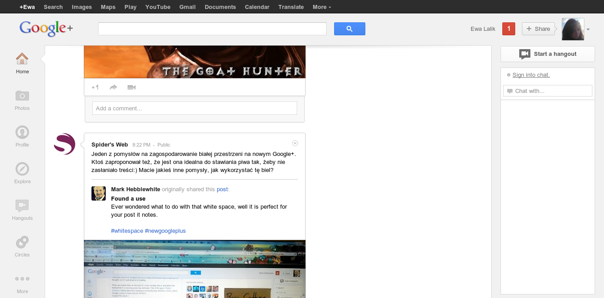
Task: Click Mark Hebblewhite's avatar picture
Action: tap(99, 193)
